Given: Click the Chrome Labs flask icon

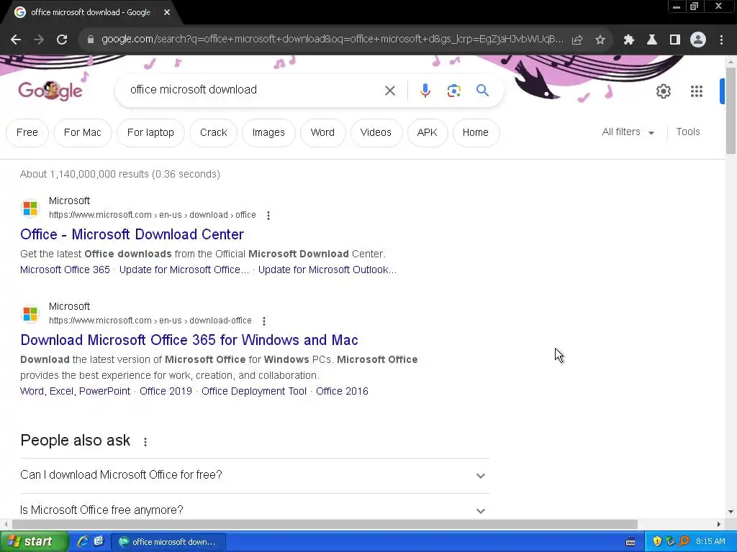Looking at the screenshot, I should tap(652, 40).
